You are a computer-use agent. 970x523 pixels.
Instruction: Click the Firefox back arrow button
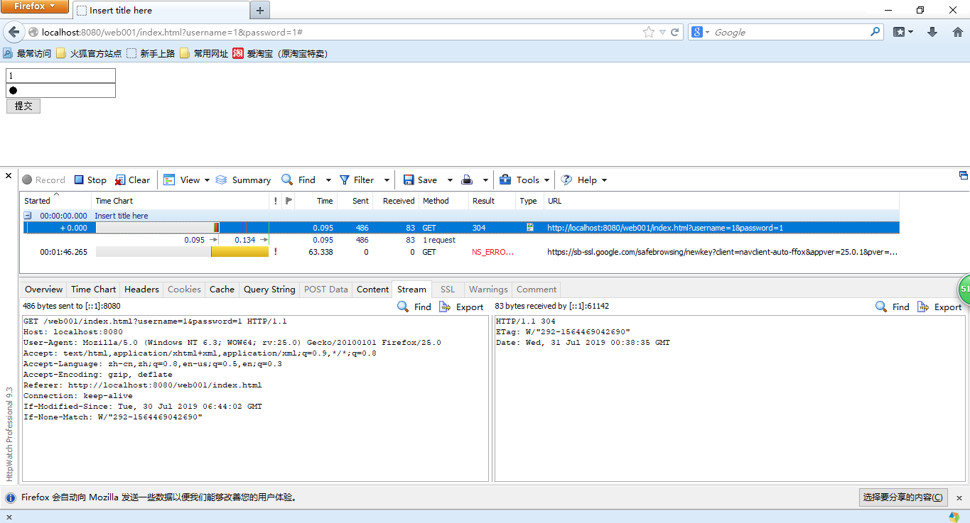[x=14, y=32]
